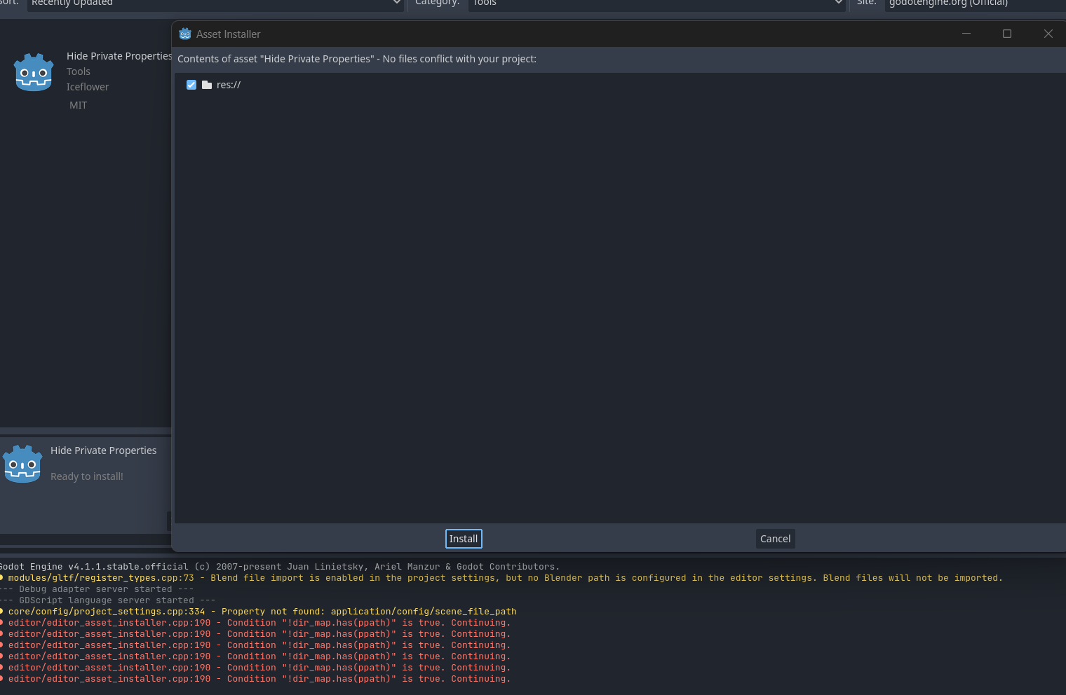
Task: Select the Tools category label under the asset
Action: click(78, 71)
